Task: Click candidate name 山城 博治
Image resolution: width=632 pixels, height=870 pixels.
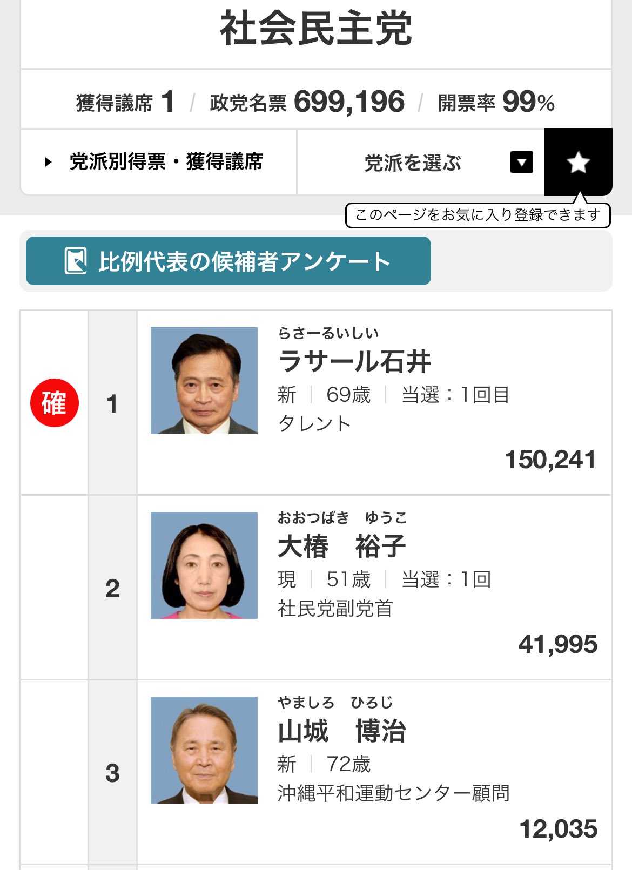Action: click(x=341, y=731)
